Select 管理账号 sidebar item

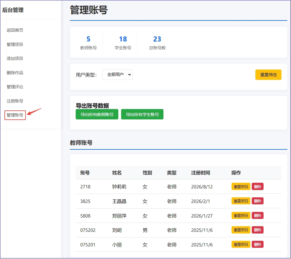coord(15,115)
